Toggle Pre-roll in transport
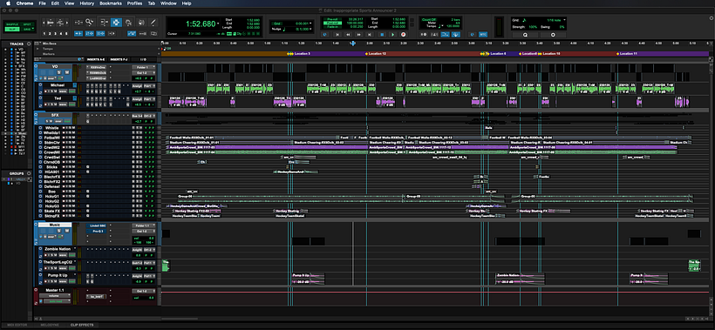 [x=332, y=19]
